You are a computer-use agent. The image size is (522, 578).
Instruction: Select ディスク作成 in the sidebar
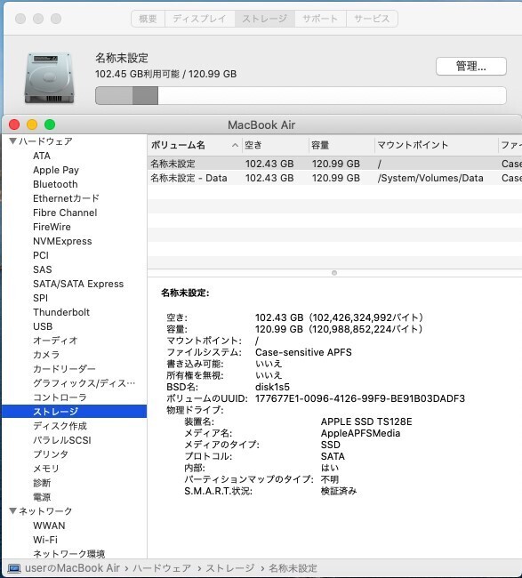point(60,426)
